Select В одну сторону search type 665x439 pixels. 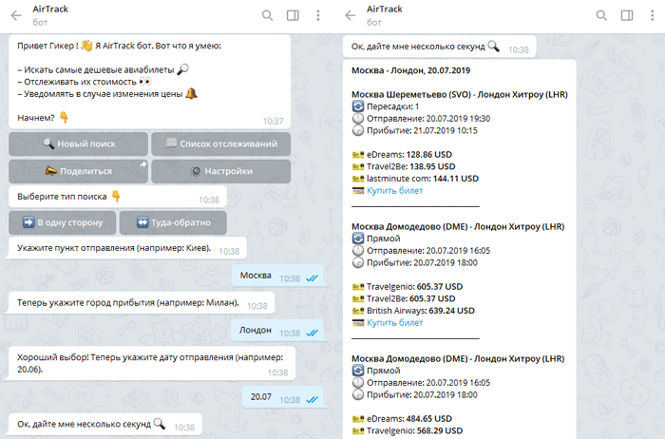[63, 222]
